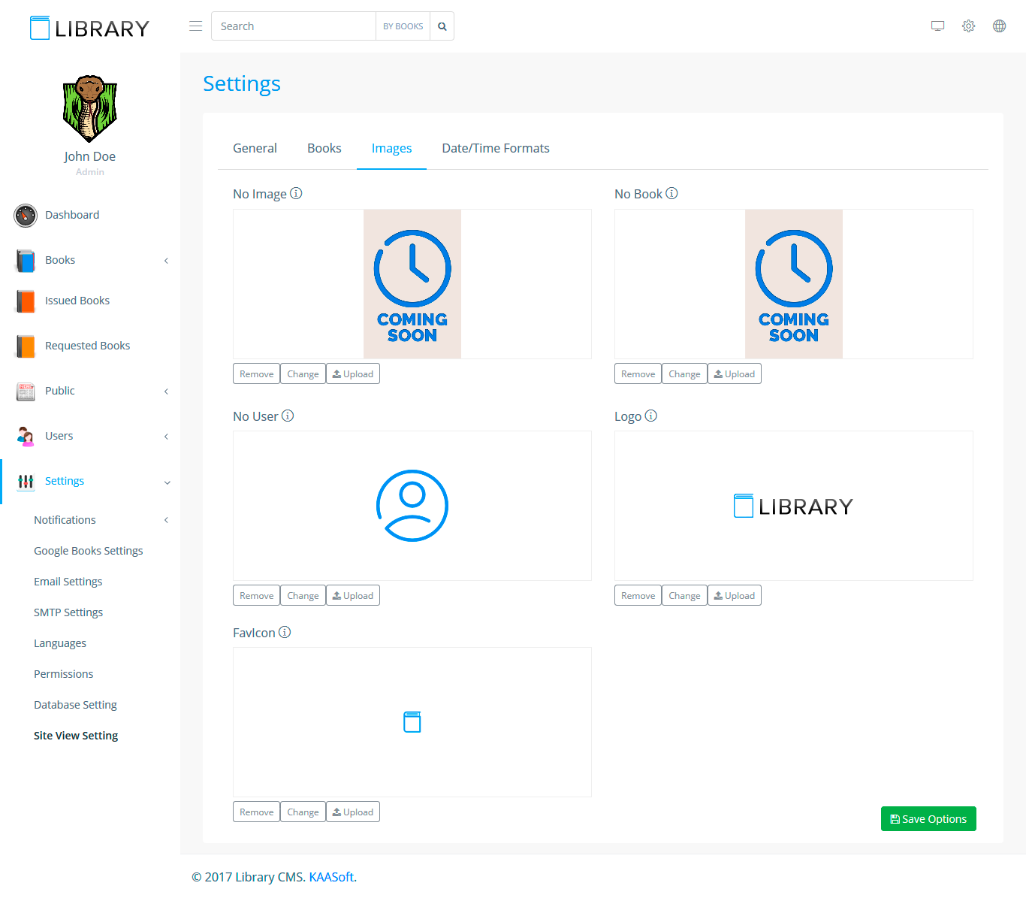Click the Search input field
This screenshot has width=1026, height=898.
pos(294,26)
